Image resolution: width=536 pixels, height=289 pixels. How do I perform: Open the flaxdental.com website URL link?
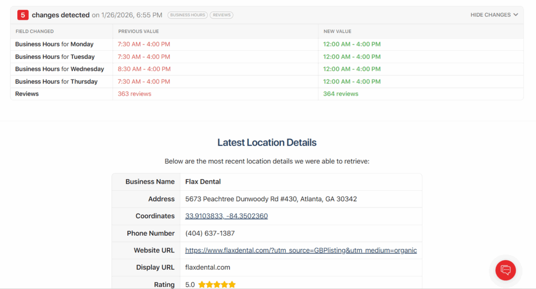[301, 250]
